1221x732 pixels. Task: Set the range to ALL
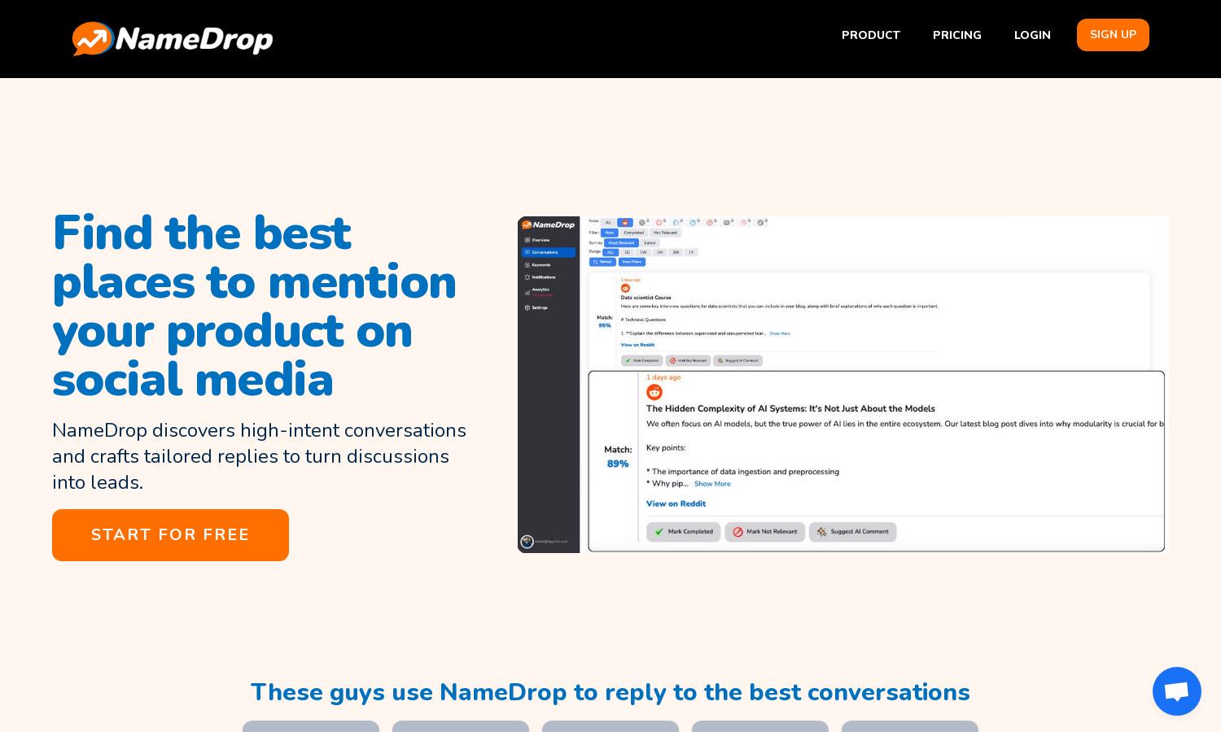pyautogui.click(x=610, y=252)
